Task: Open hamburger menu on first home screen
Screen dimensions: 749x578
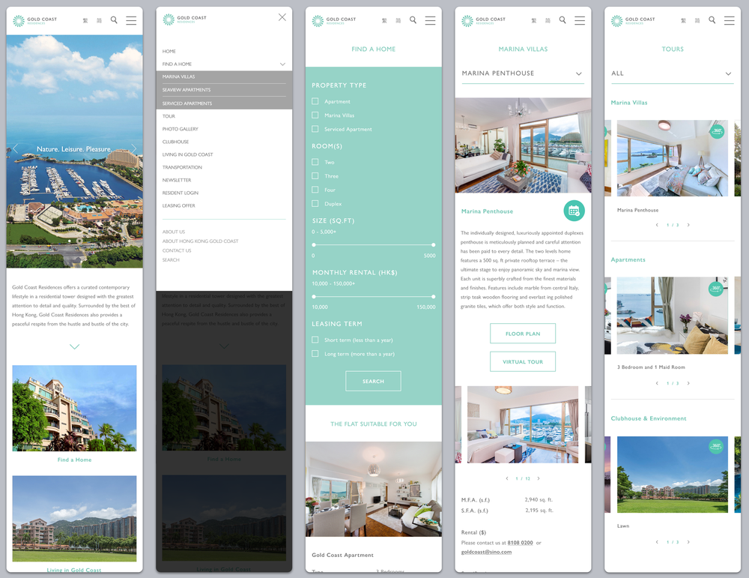Action: (131, 20)
